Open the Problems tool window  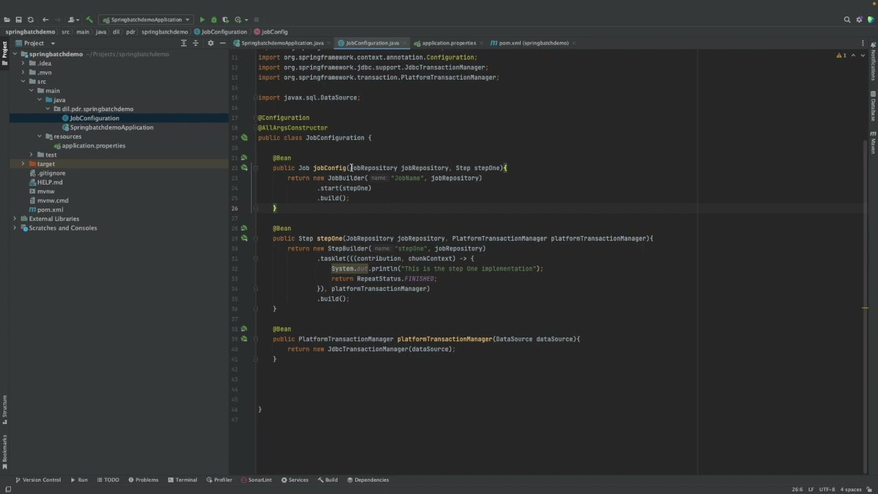(x=143, y=480)
